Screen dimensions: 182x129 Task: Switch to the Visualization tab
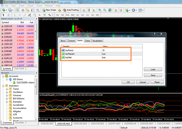[x=97, y=41]
